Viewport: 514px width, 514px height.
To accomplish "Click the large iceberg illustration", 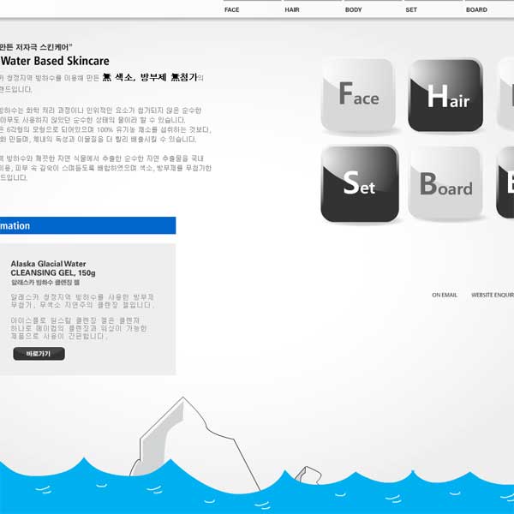I will pyautogui.click(x=194, y=444).
